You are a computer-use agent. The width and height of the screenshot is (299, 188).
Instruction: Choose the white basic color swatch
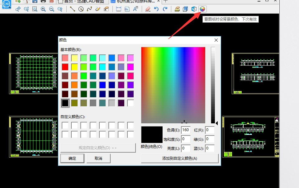pyautogui.click(x=131, y=103)
